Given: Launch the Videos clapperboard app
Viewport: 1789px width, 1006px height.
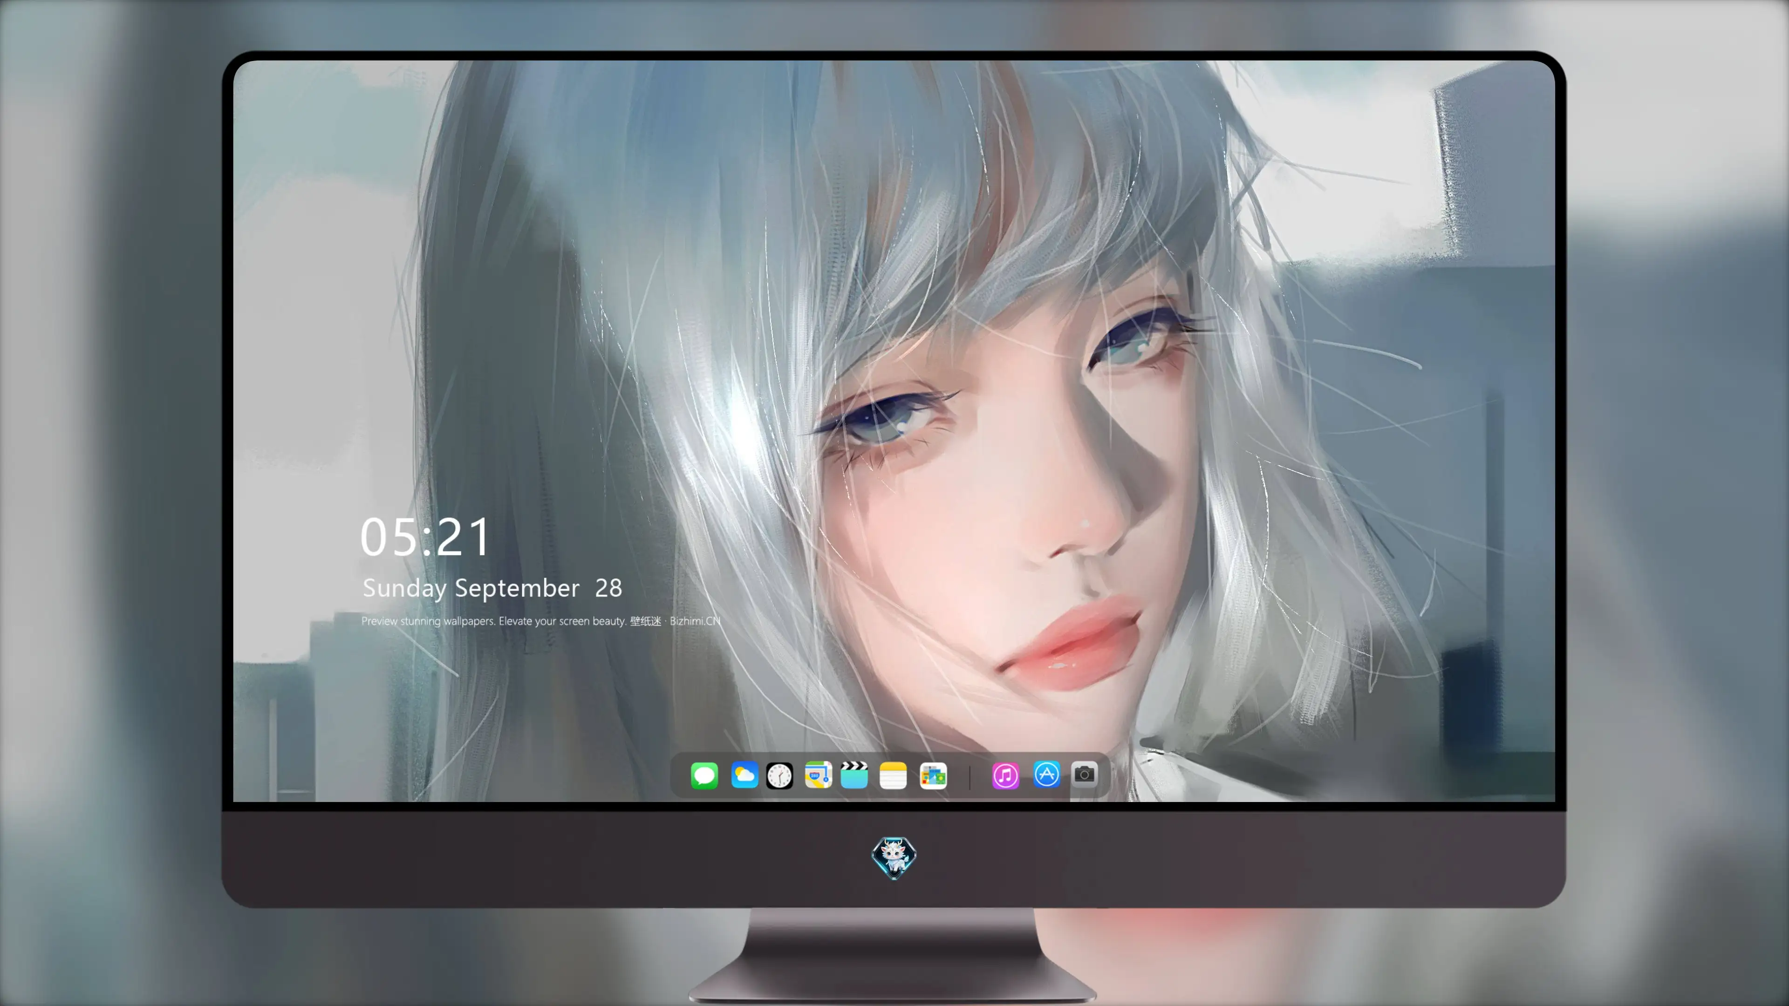Looking at the screenshot, I should (854, 775).
